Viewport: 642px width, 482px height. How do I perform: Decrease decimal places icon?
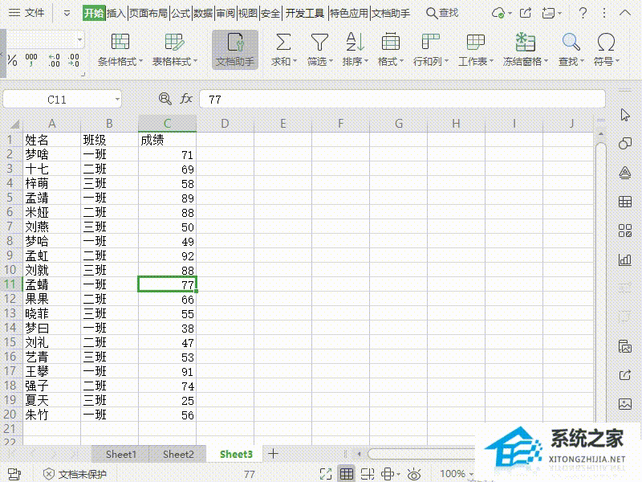74,60
